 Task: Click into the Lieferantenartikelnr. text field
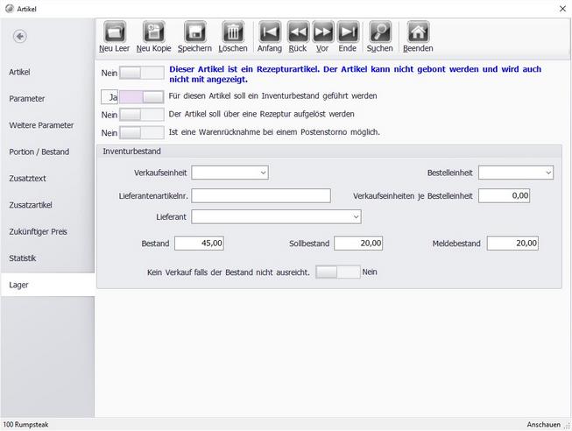[x=261, y=196]
